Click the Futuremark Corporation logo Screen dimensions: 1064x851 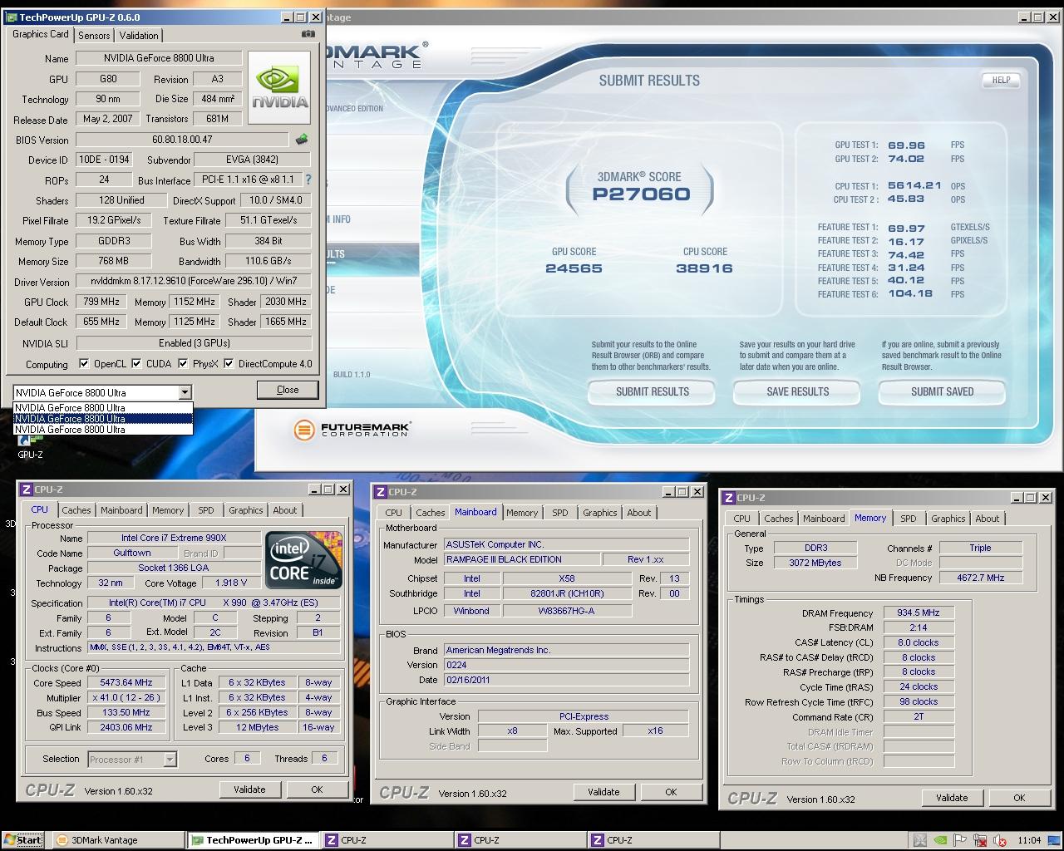pos(352,430)
